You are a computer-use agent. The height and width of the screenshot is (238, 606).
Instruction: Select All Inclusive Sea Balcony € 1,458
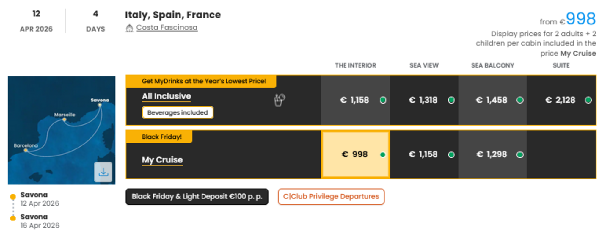pos(492,100)
